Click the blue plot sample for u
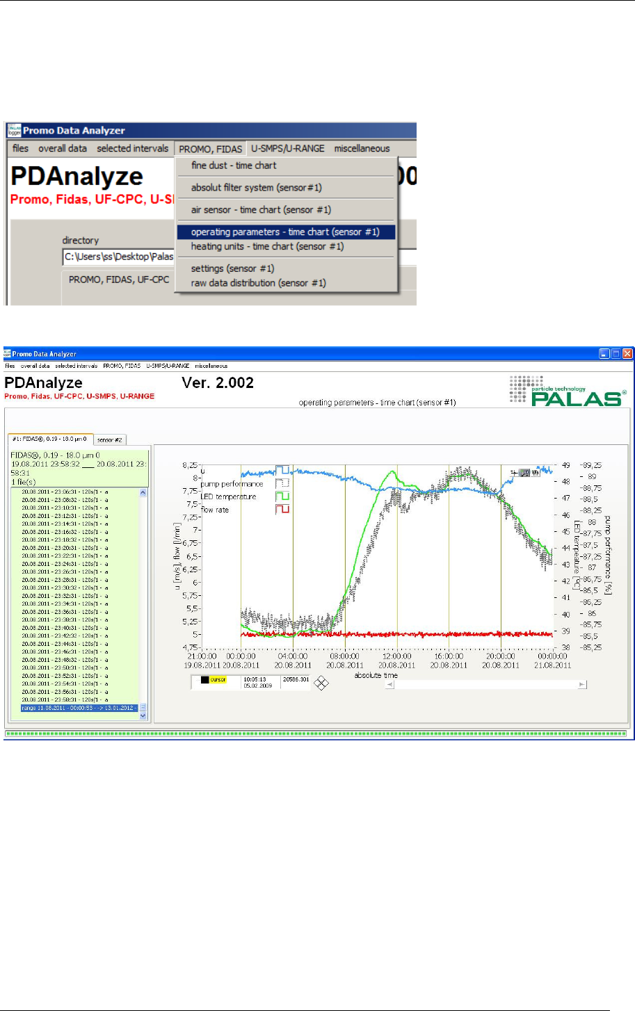This screenshot has width=635, height=1011. [x=282, y=470]
